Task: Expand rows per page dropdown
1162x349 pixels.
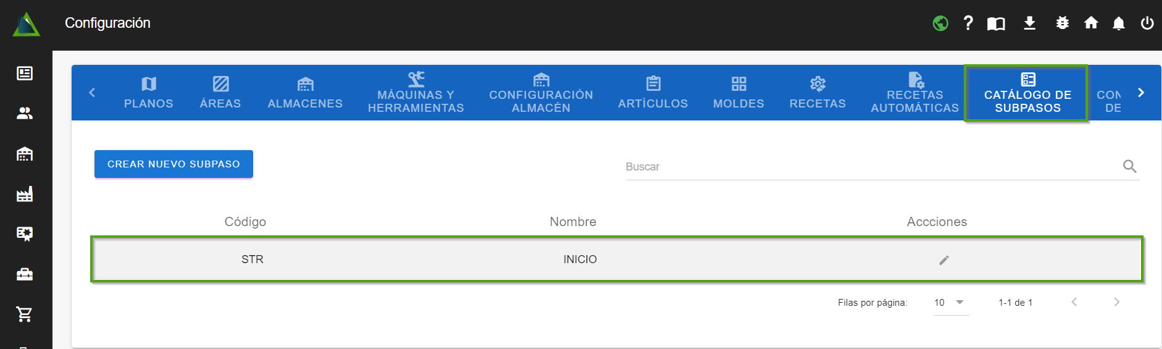Action: click(951, 303)
